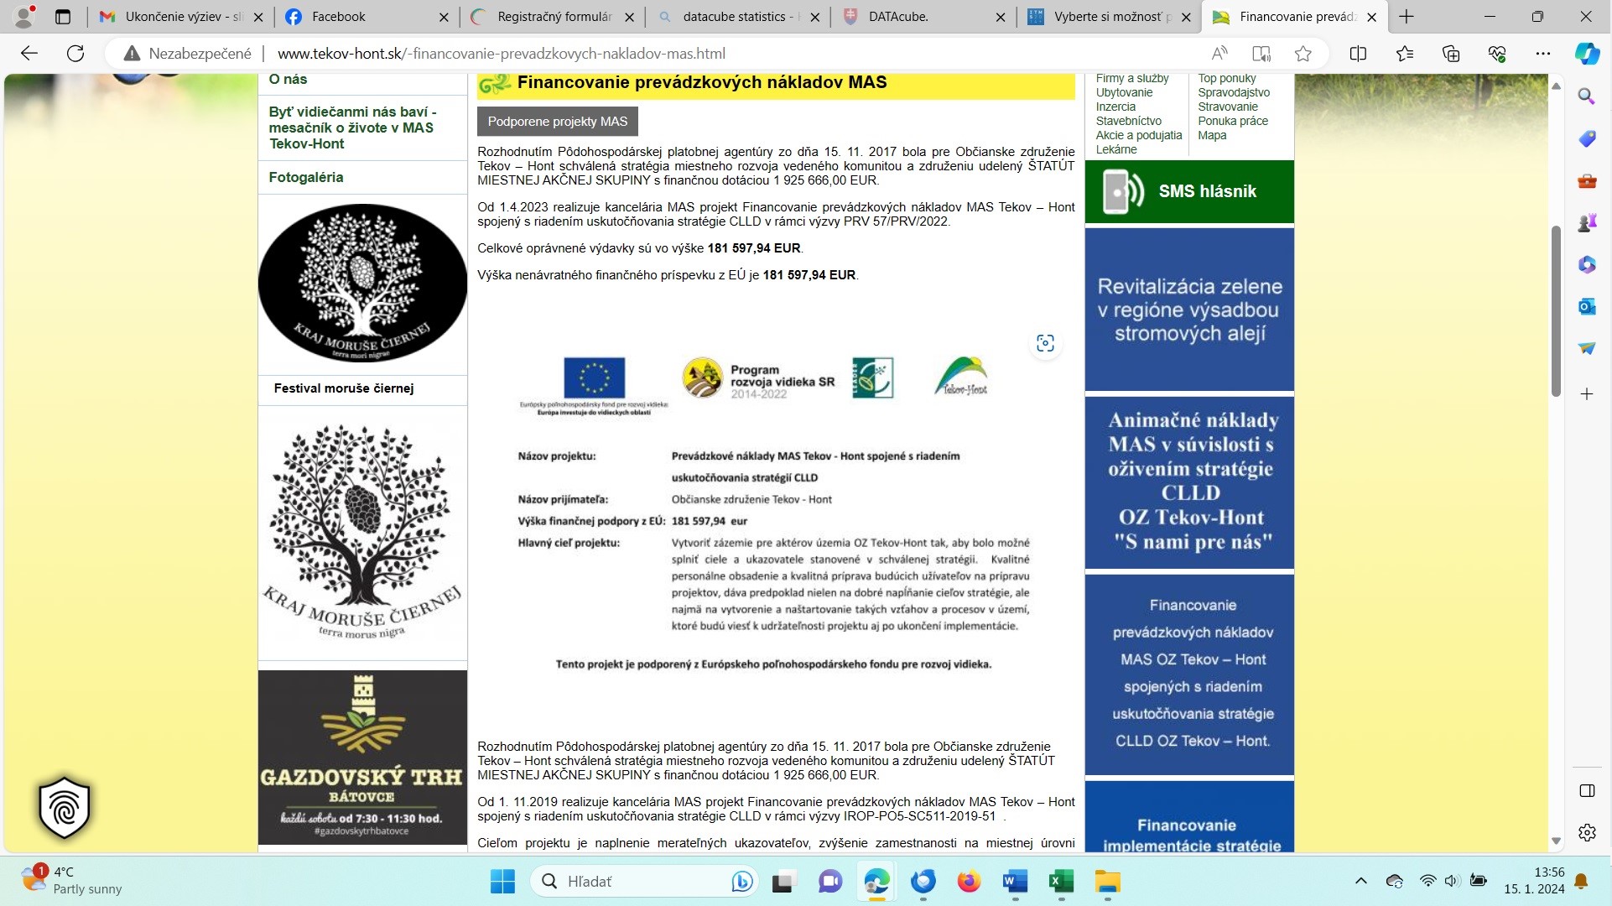Click the Podporene projekty MAS button
Viewport: 1612px width, 906px height.
point(558,122)
